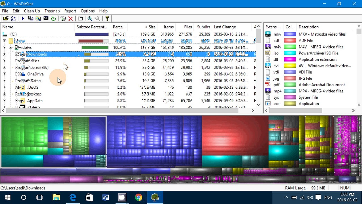Click the Copy Path toolbar icon
362x204 pixels.
30,18
